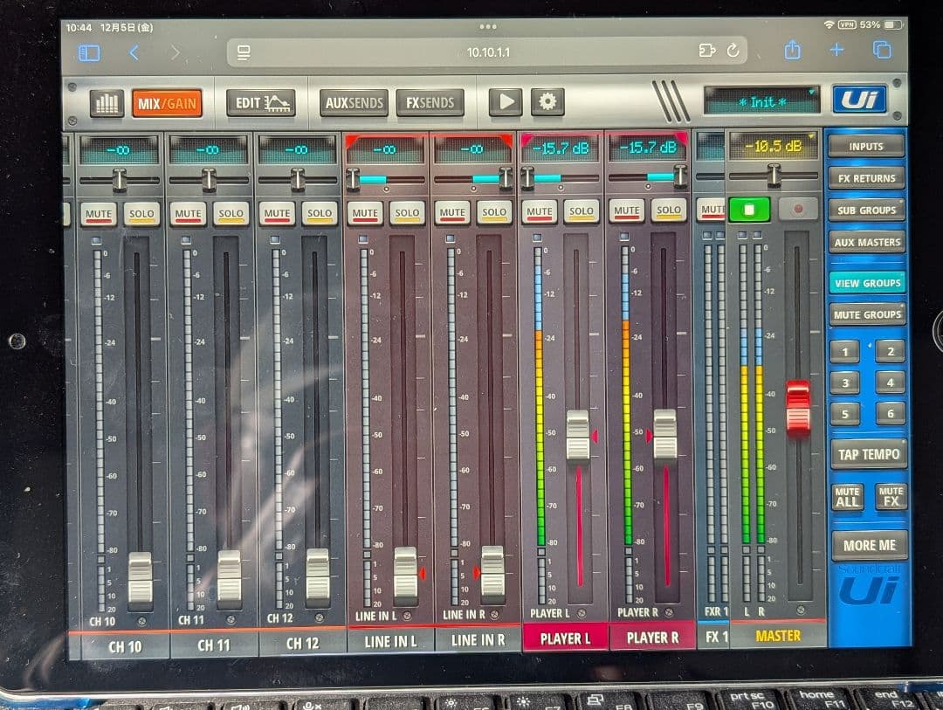Viewport: 943px width, 710px height.
Task: Switch to the FXSENDS tab
Action: (430, 101)
